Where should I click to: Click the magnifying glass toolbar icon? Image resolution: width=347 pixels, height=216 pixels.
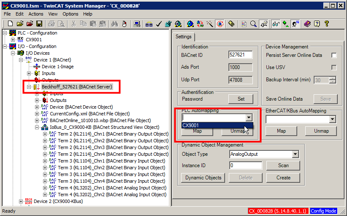pos(253,24)
